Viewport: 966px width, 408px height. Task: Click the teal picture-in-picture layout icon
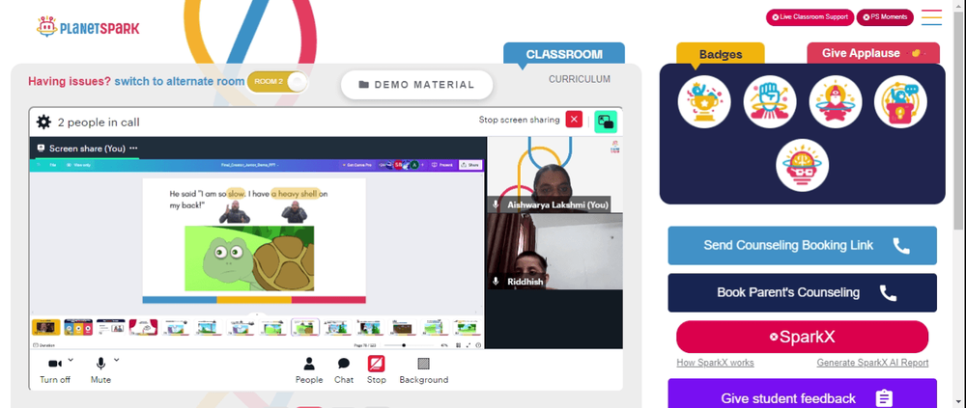coord(606,122)
